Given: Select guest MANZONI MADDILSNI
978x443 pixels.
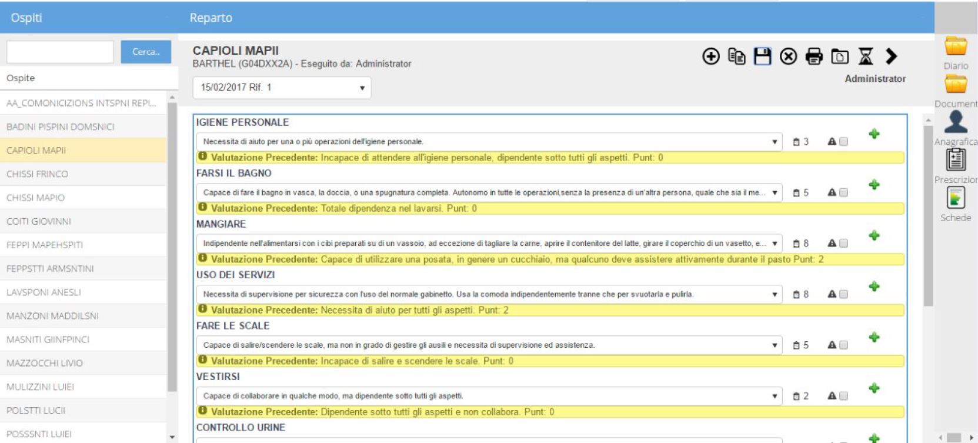Looking at the screenshot, I should tap(84, 316).
